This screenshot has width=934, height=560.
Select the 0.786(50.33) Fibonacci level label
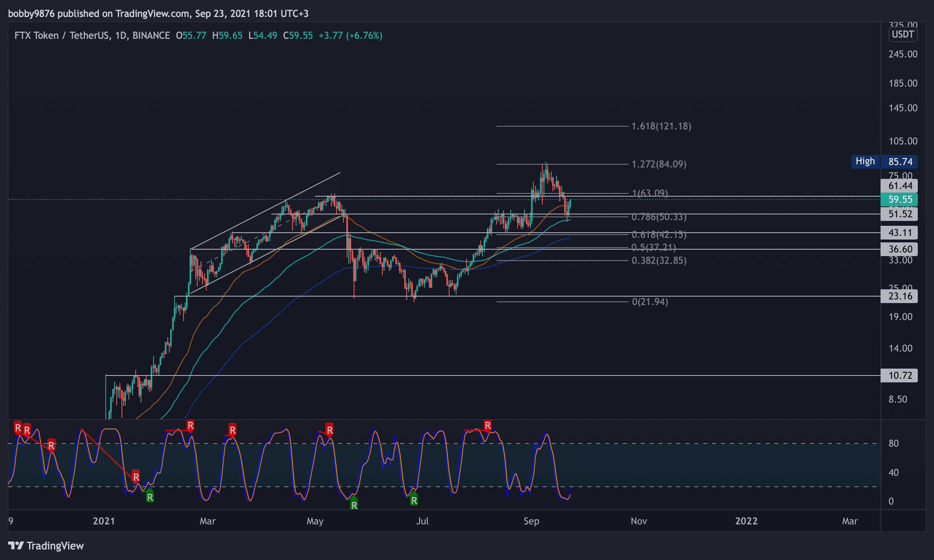(659, 217)
